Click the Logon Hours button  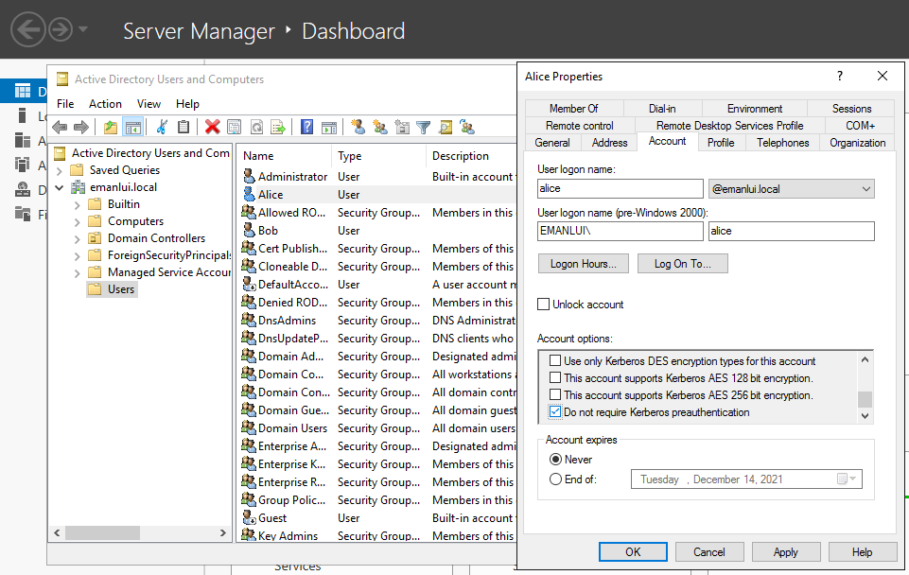pos(583,264)
